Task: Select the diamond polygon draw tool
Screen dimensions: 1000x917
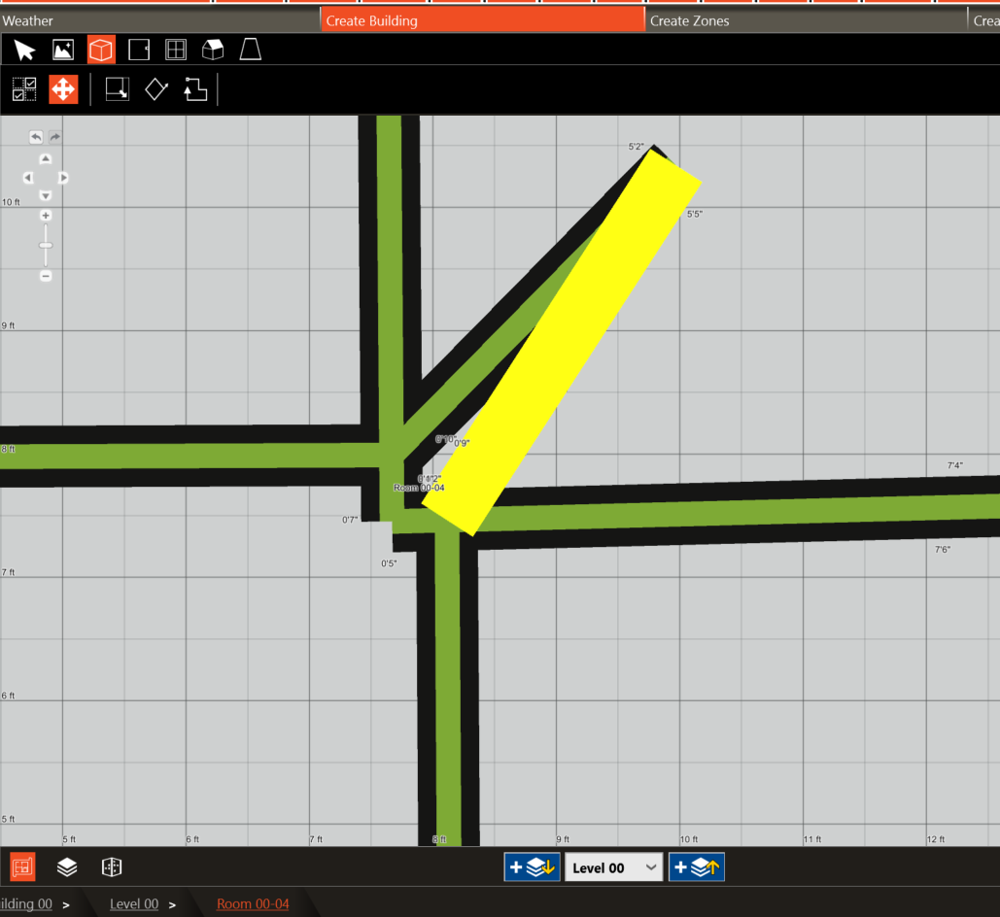Action: (156, 89)
